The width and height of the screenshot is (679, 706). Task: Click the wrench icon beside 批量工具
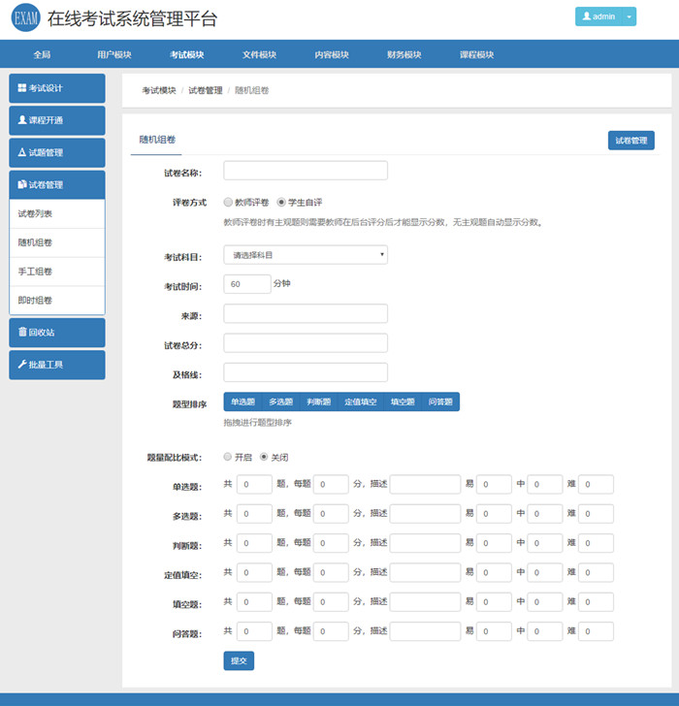22,364
